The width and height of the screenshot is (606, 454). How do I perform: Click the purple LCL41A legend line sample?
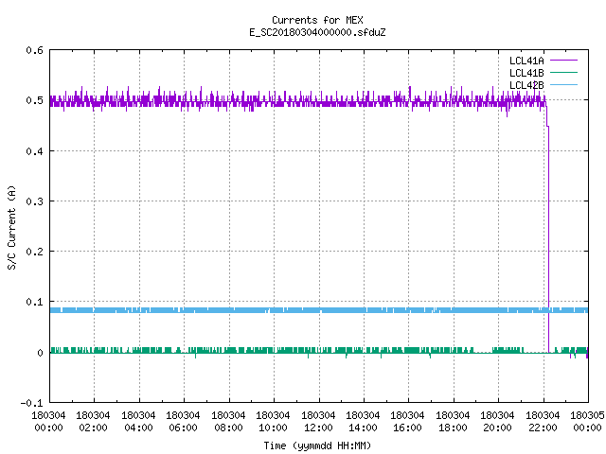click(563, 61)
